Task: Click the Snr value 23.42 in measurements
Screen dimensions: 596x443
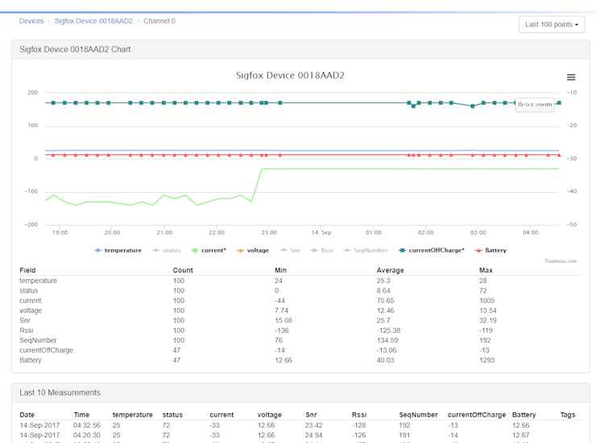Action: coord(313,425)
